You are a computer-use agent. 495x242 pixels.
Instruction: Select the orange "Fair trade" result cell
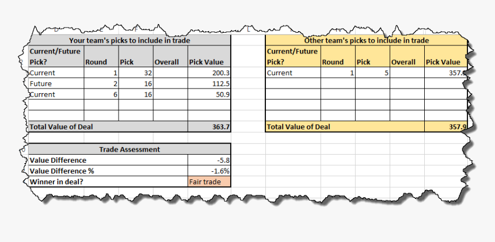209,182
